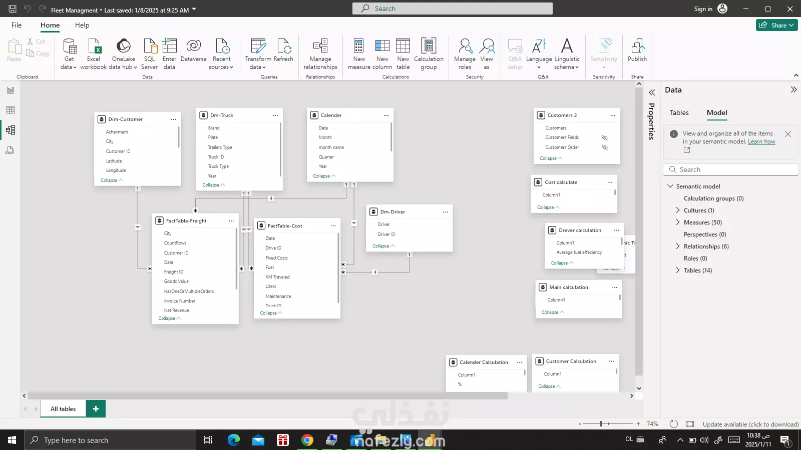801x450 pixels.
Task: Click the New measure icon
Action: point(359,46)
